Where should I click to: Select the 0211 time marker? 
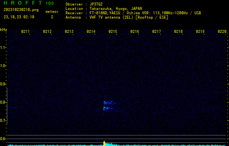[25, 32]
